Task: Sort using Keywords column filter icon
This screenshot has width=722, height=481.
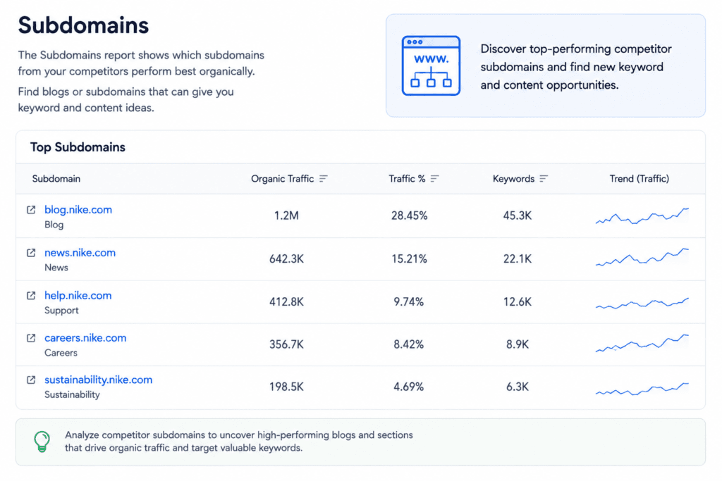Action: pos(544,178)
